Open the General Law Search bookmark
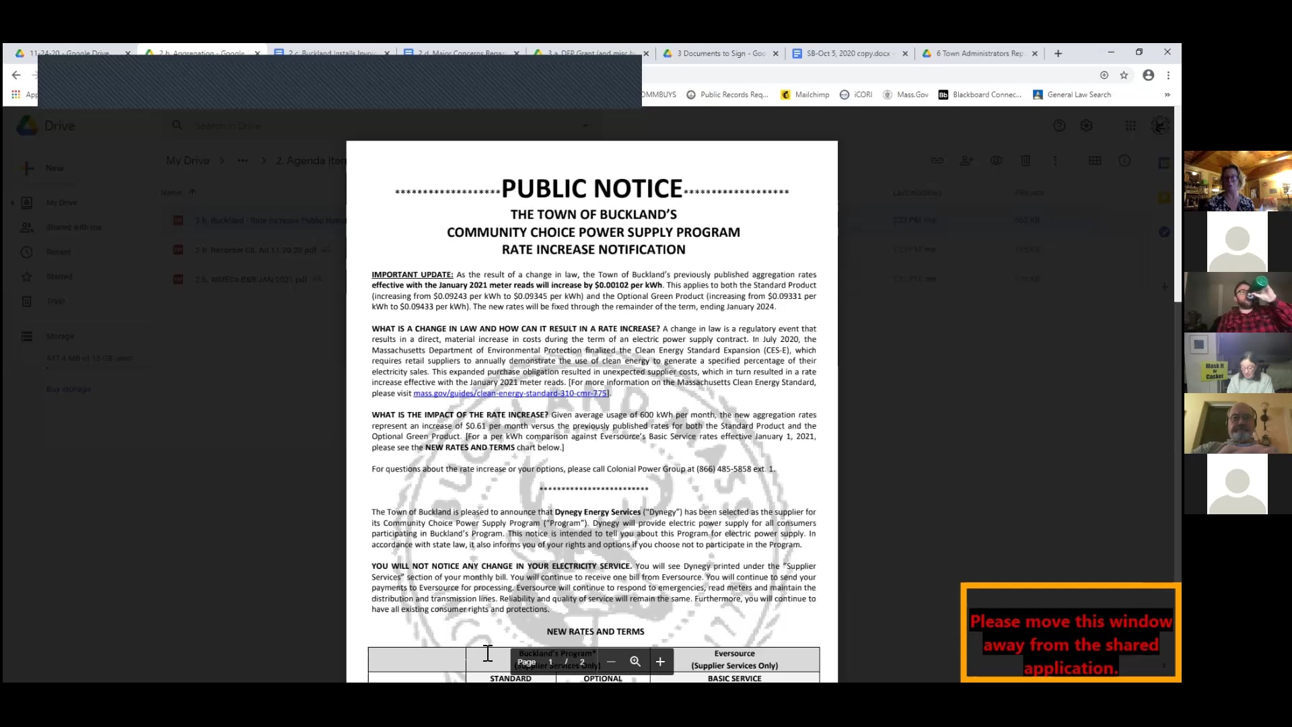Viewport: 1292px width, 727px height. pos(1072,95)
